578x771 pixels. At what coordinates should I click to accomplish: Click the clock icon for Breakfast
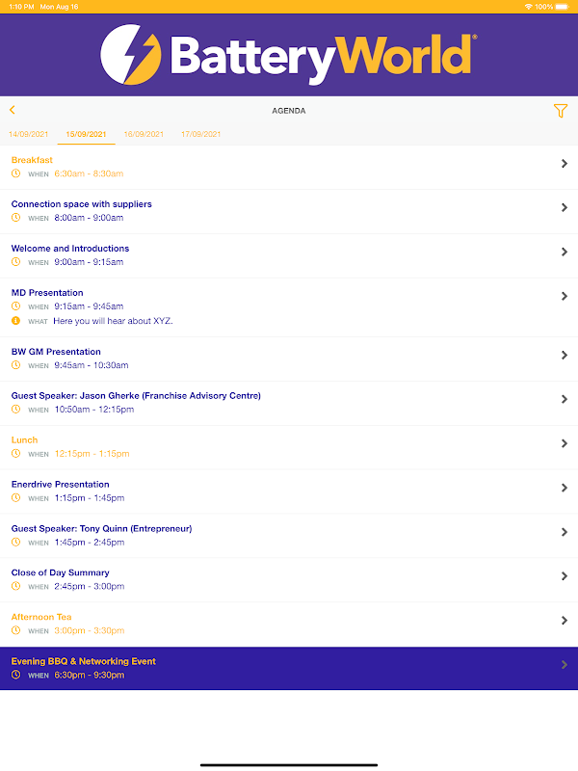pos(15,173)
